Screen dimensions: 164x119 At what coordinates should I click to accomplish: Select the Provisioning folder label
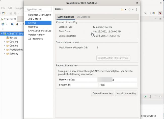pyautogui.click(x=16, y=50)
